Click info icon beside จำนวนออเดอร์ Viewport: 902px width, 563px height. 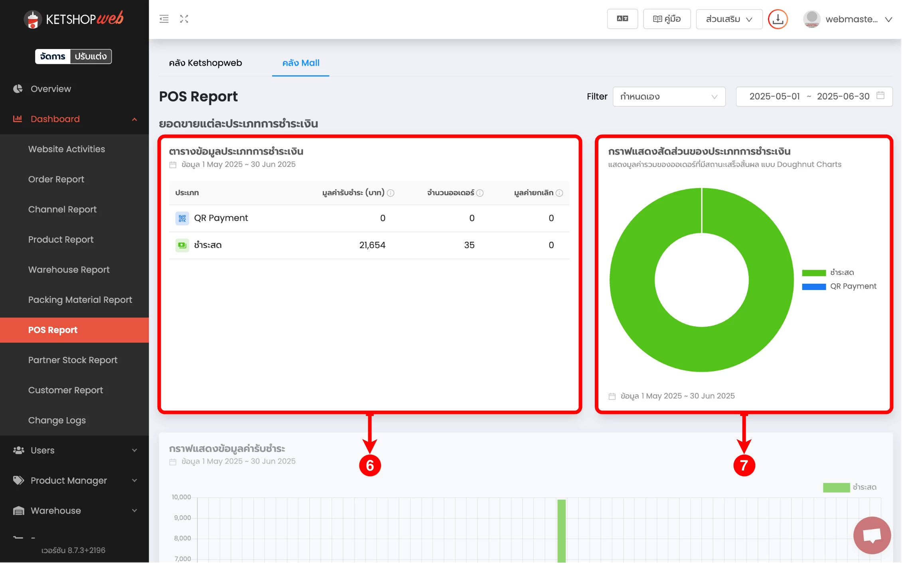480,193
